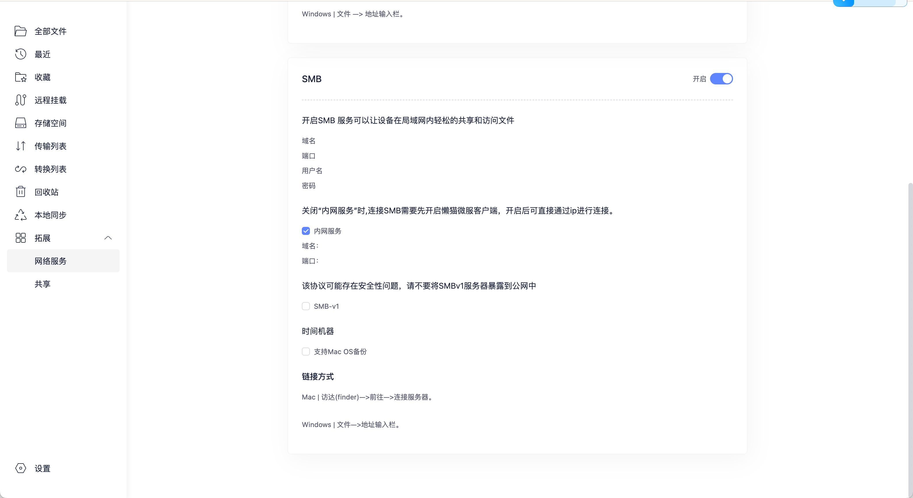Viewport: 913px width, 498px height.
Task: Click the Favorites star-folder icon
Action: (21, 77)
